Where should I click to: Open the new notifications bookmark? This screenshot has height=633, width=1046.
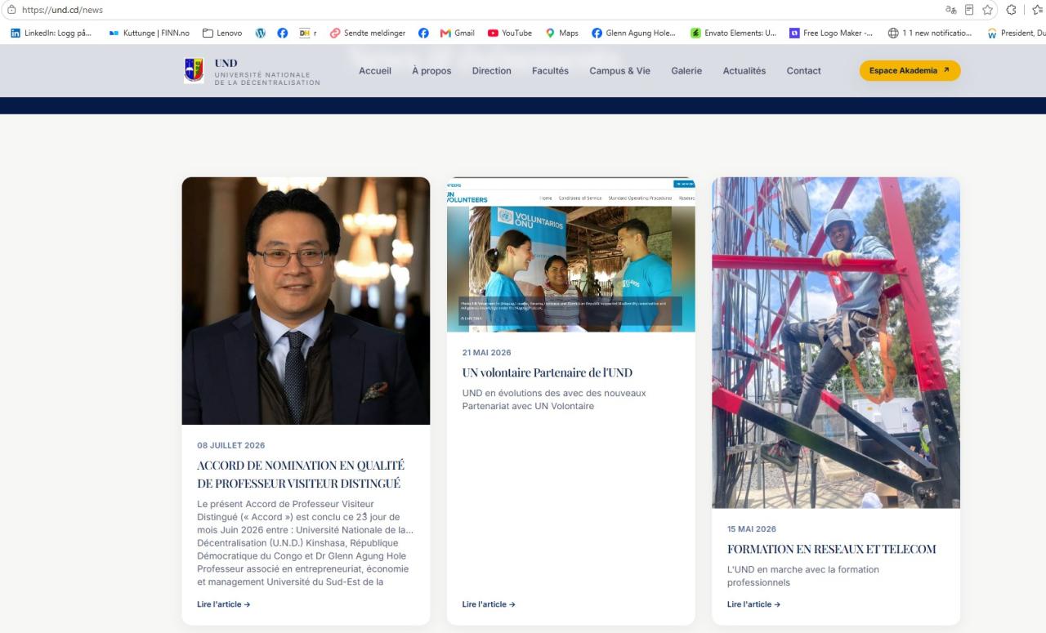tap(931, 33)
